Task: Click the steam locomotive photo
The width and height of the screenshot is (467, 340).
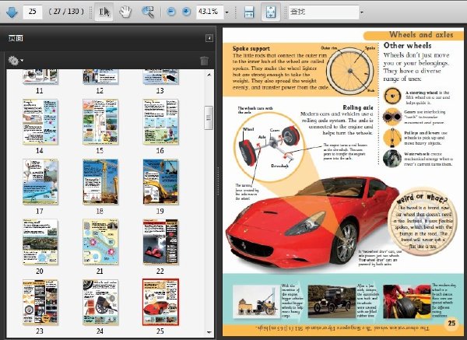Action: click(x=256, y=302)
